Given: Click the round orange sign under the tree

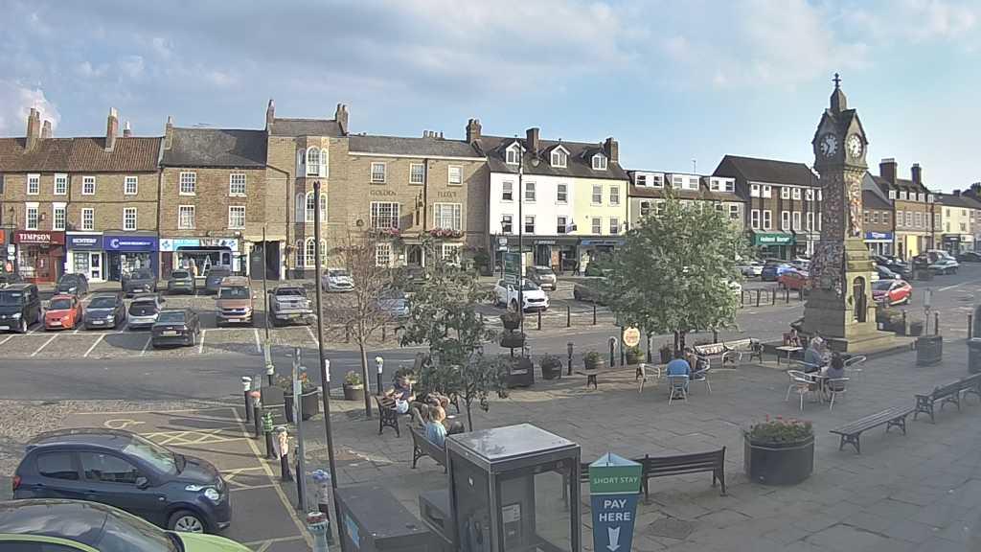Looking at the screenshot, I should coord(631,336).
